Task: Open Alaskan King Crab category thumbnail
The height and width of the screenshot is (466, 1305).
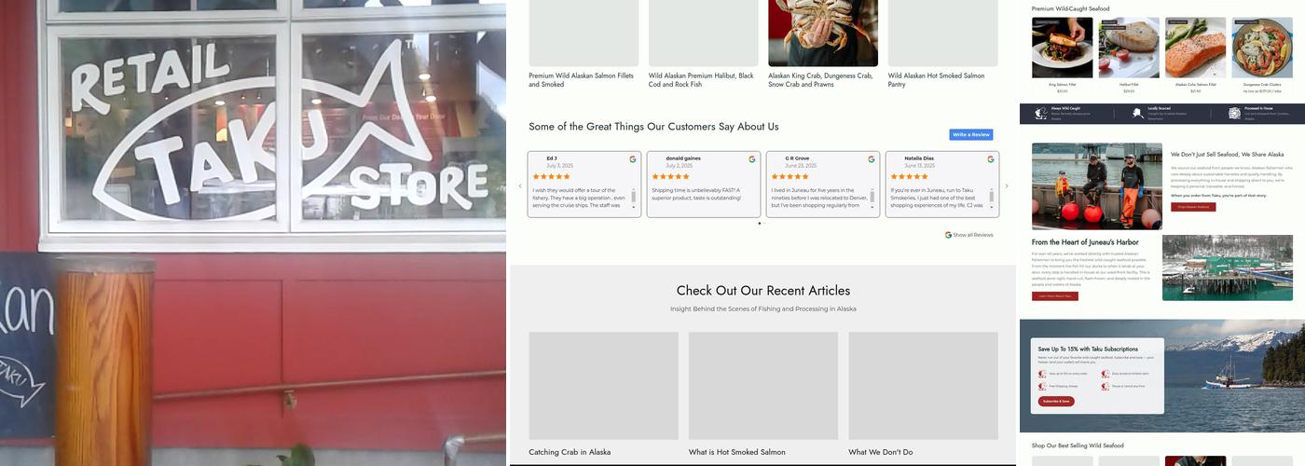Action: click(x=823, y=34)
